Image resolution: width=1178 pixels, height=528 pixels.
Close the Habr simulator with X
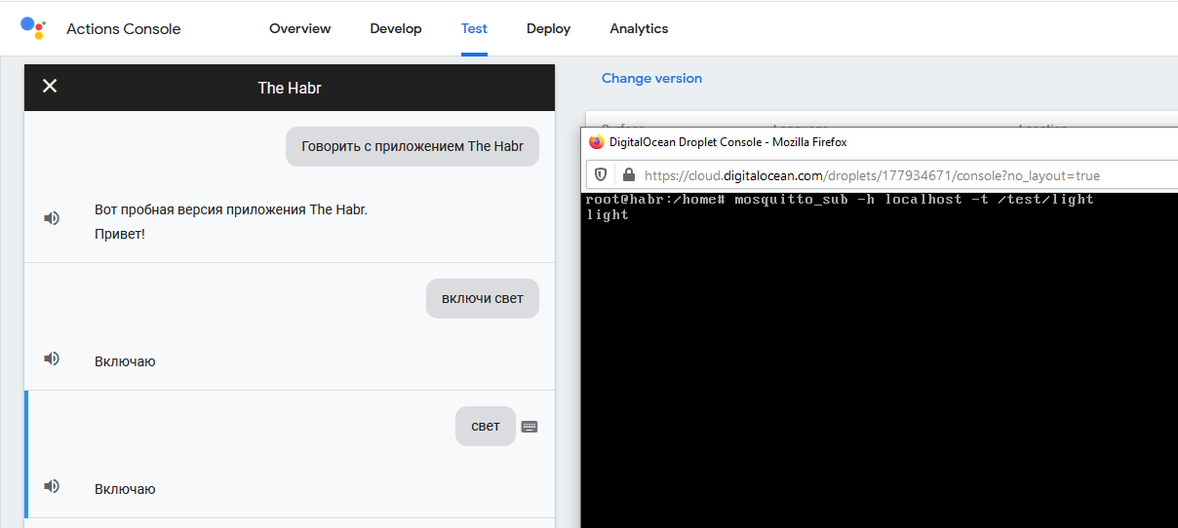click(50, 86)
